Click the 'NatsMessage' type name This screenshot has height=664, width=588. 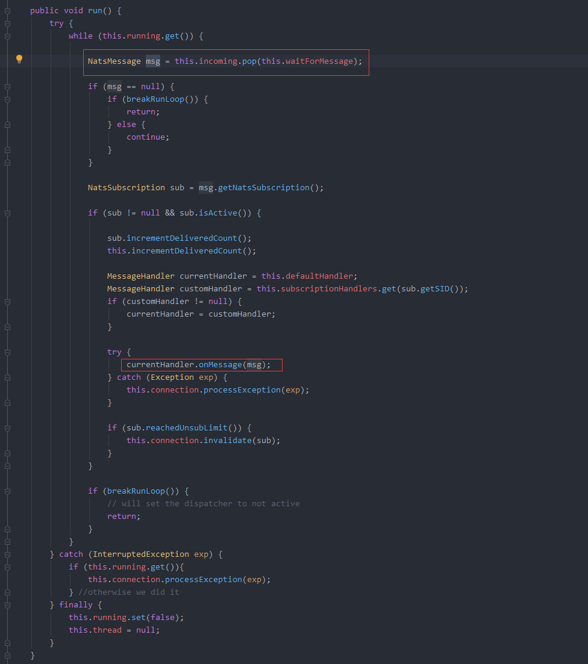[114, 61]
